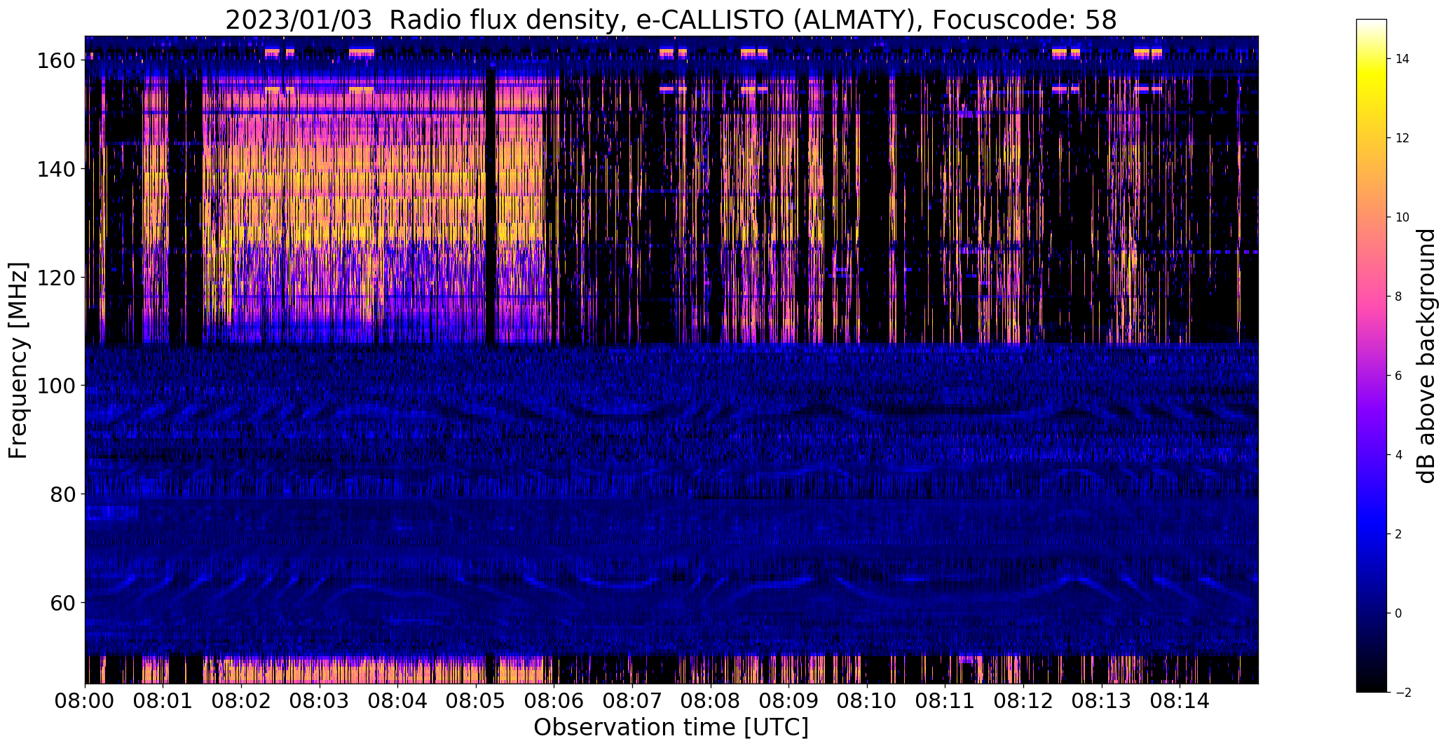Viewport: 1448px width, 748px height.
Task: Click the 60 frequency tick label
Action: pos(63,603)
